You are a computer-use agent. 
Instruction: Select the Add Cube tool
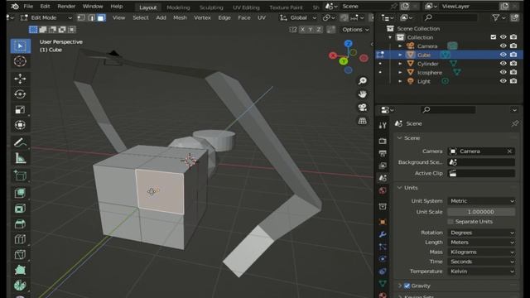[20, 175]
